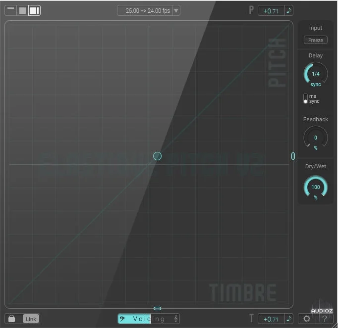Viewport: 338px width, 328px height.
Task: Toggle the lock icon
Action: pos(11,319)
